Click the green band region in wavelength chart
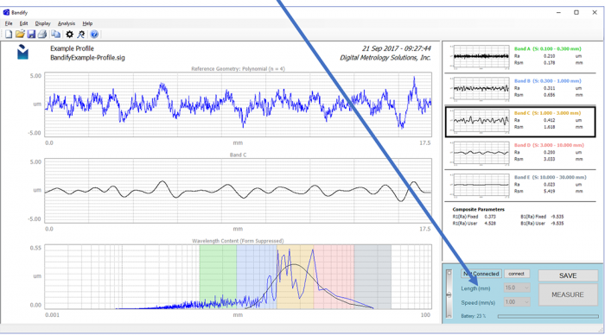605x335 pixels. [218, 276]
